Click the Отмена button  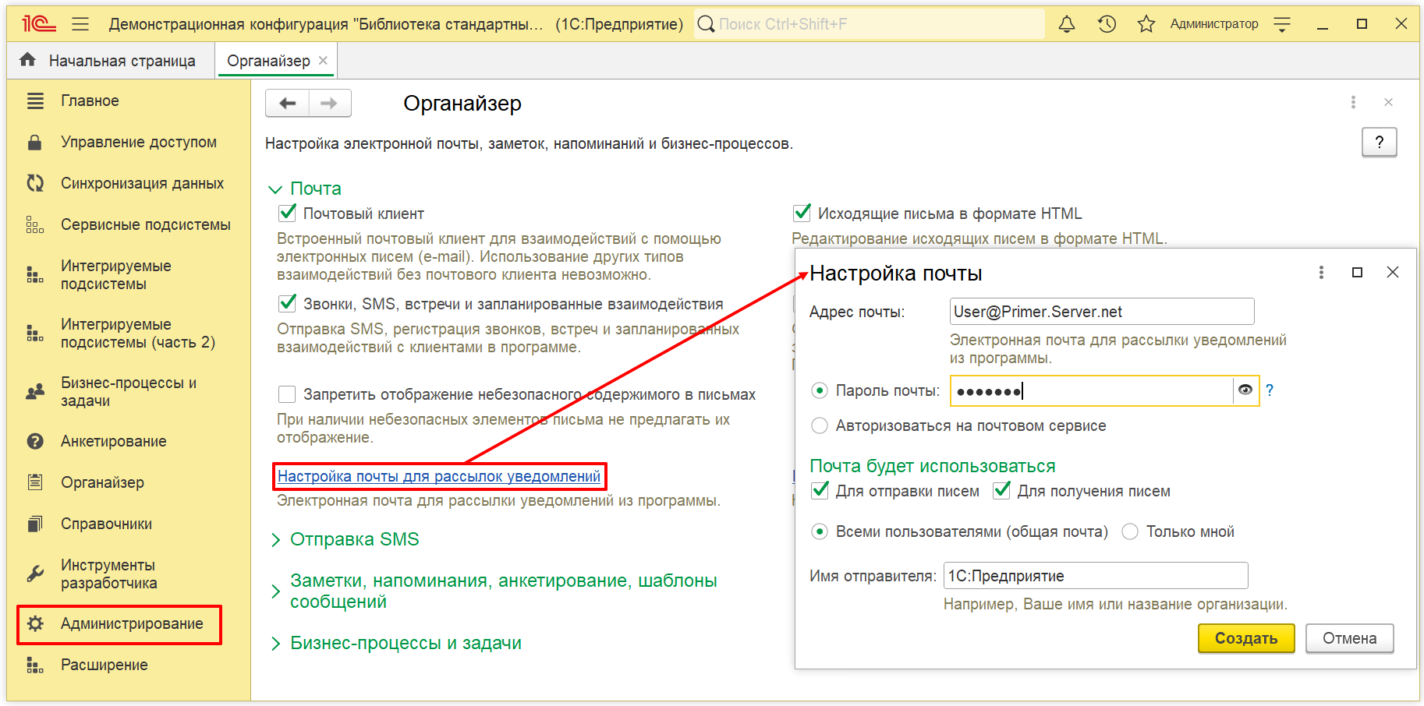pyautogui.click(x=1349, y=638)
